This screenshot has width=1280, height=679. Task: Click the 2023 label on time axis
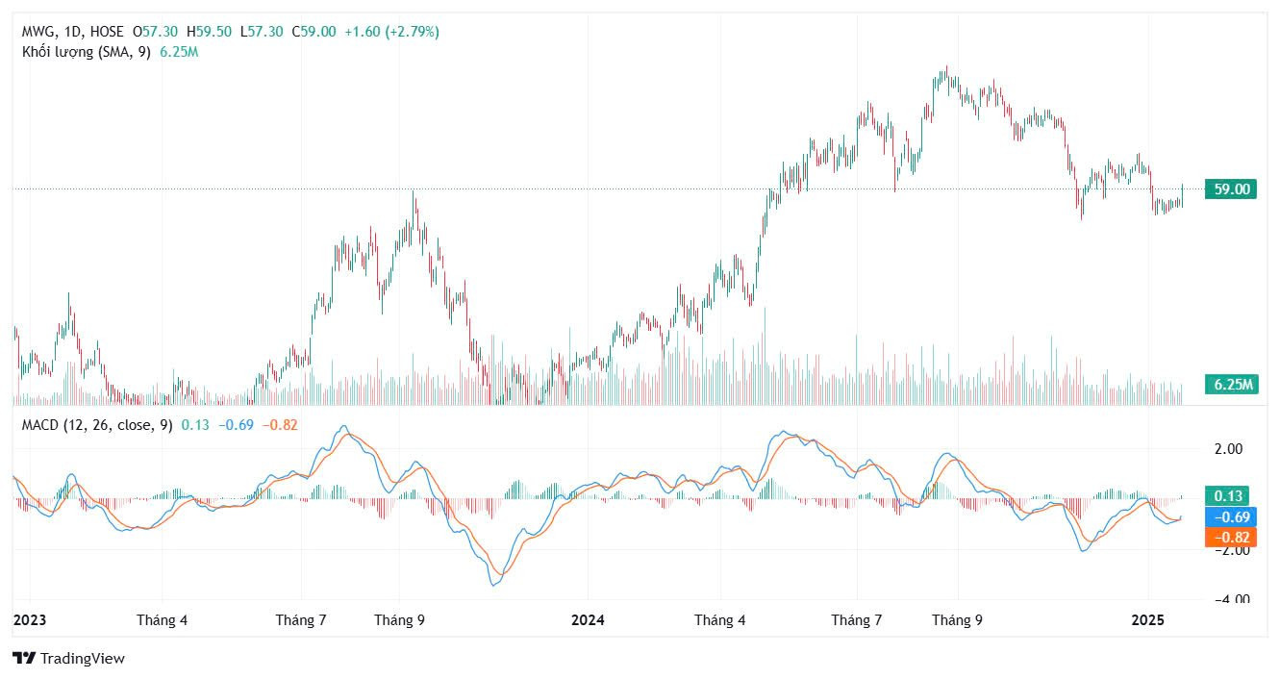coord(30,620)
